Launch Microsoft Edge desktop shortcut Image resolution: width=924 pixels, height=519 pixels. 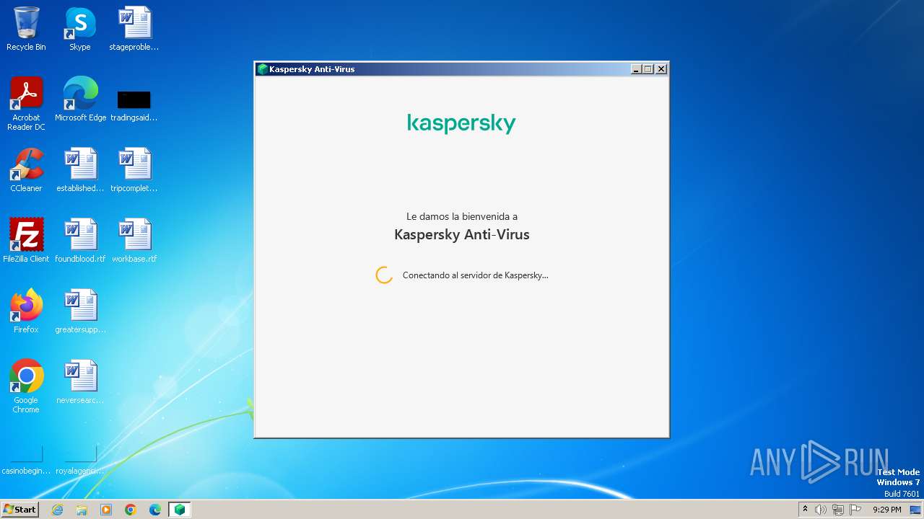coord(80,99)
